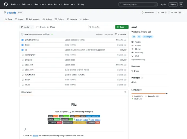The width and height of the screenshot is (187, 139).
Task: Open the Riz UI link
Action: (x=36, y=135)
